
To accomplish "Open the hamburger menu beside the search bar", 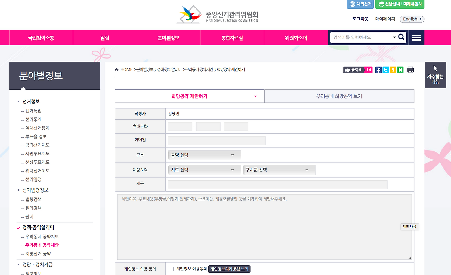I will tap(416, 37).
